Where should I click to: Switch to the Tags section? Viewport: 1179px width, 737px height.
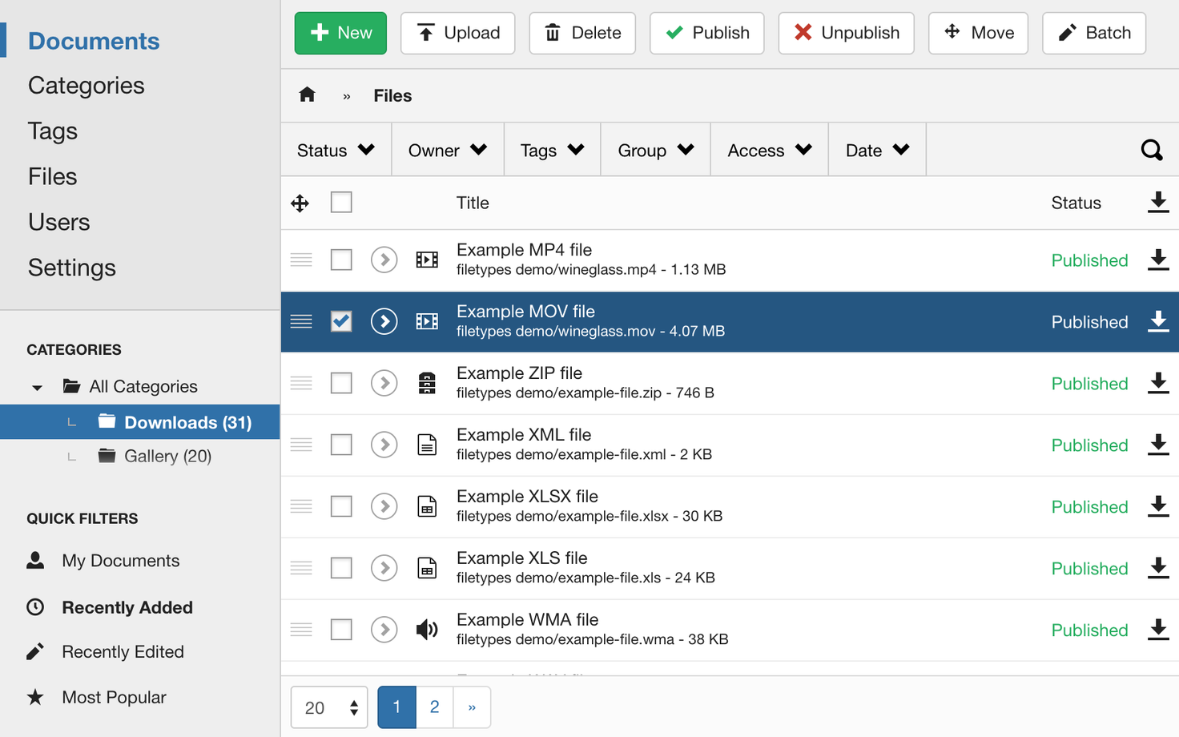coord(52,131)
